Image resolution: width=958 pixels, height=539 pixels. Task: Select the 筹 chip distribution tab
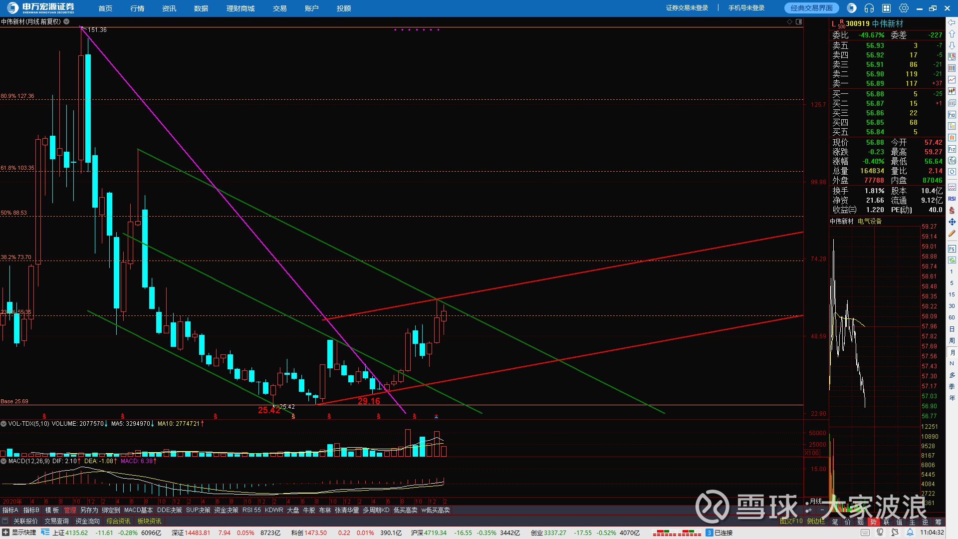938,522
